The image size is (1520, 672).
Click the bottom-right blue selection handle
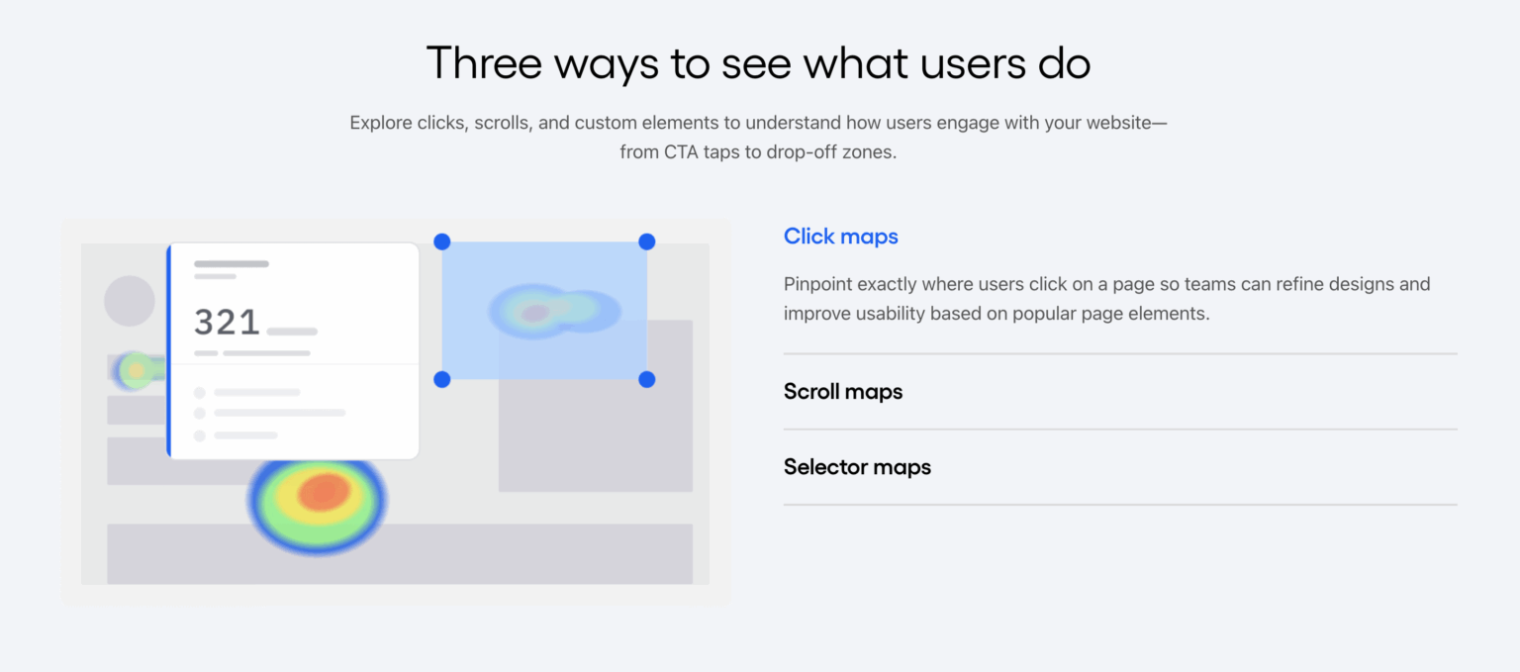(x=647, y=379)
